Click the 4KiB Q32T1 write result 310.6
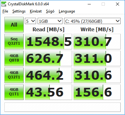The width and height of the screenshot is (125, 115). (97, 75)
